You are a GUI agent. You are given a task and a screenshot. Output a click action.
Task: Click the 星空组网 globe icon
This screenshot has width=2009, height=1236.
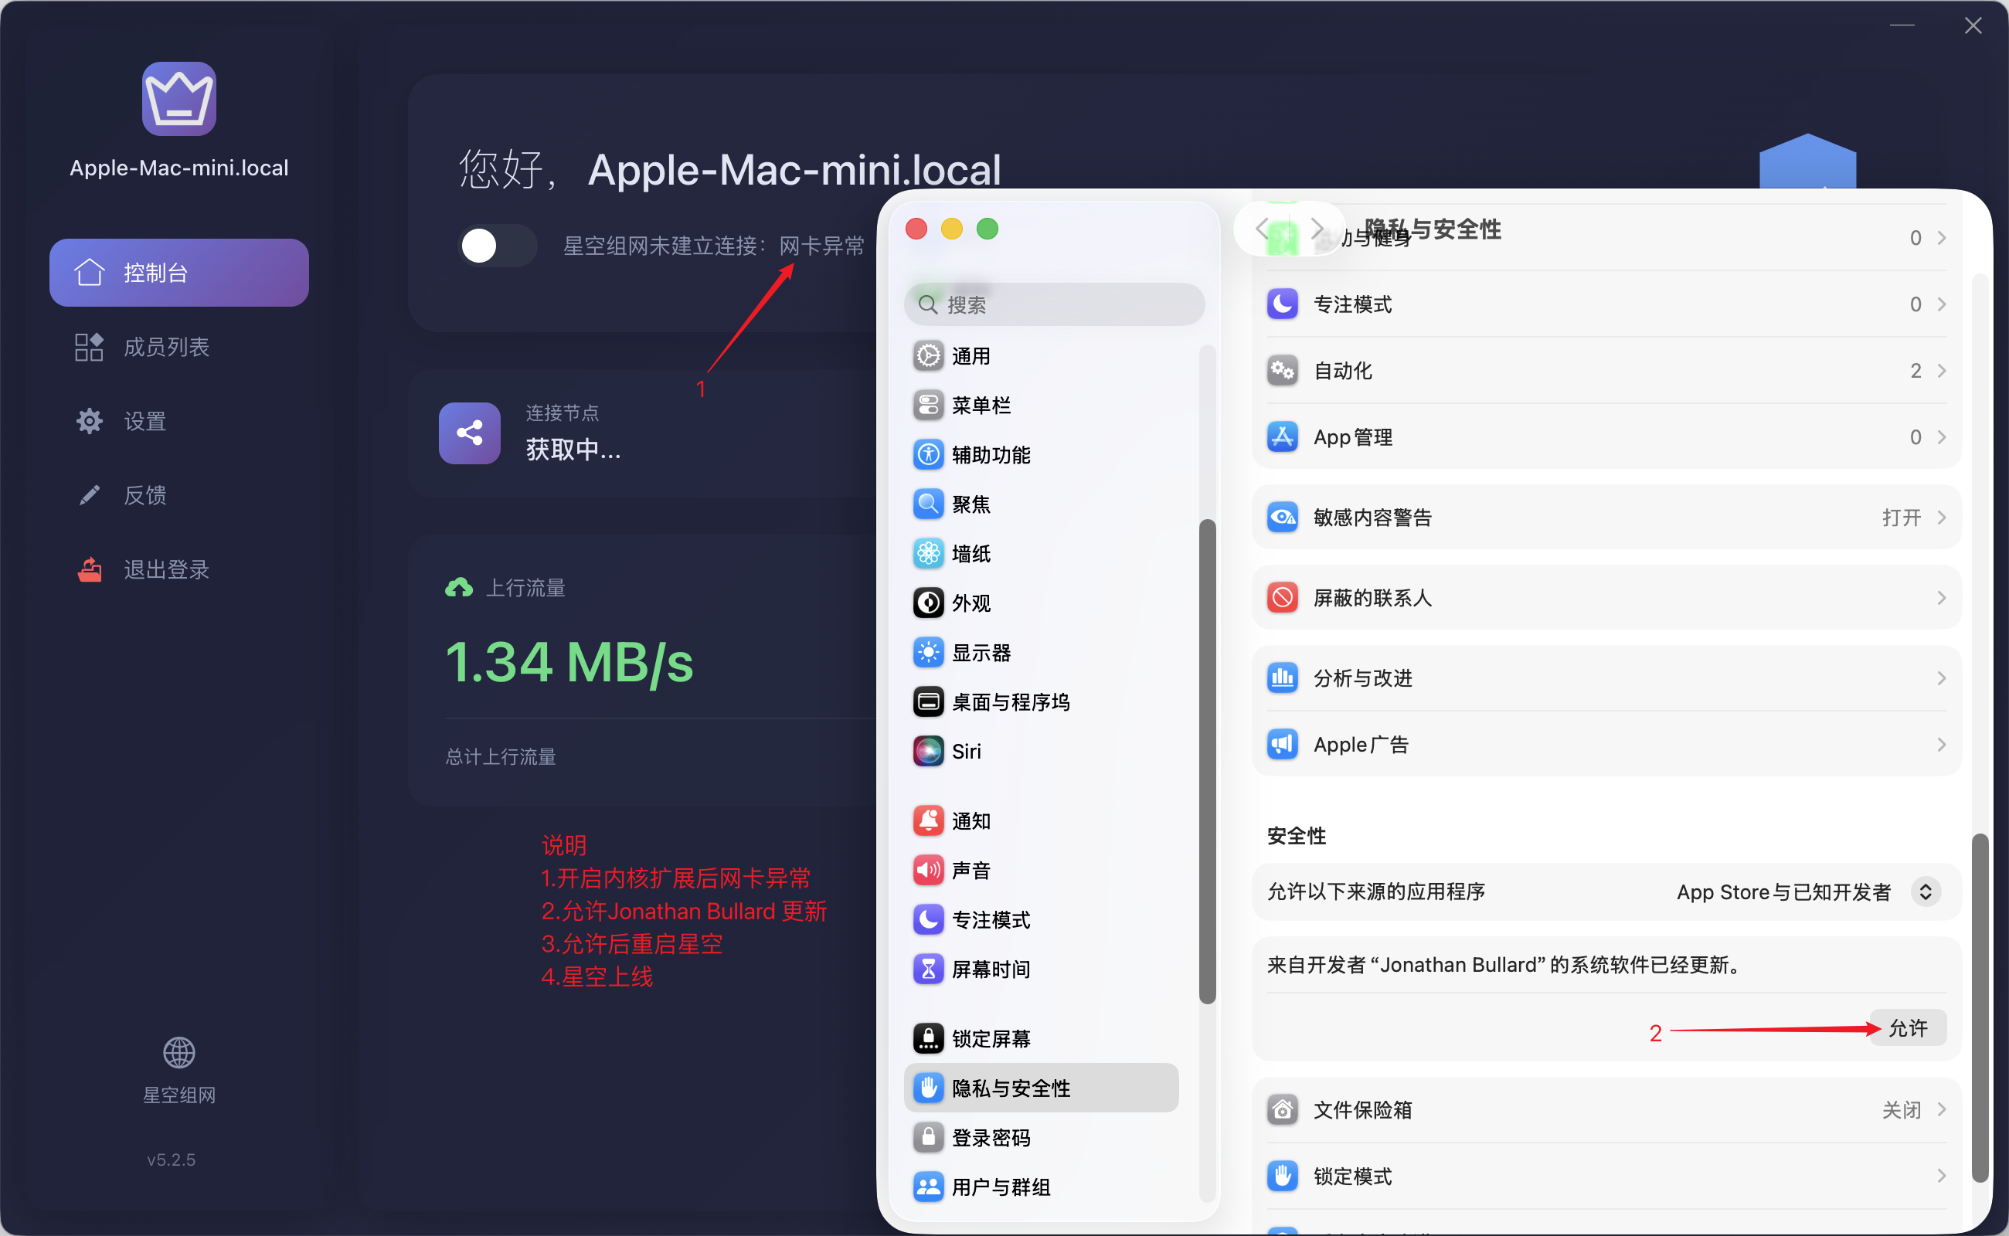178,1052
